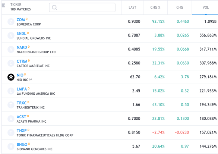
Task: Click TNXP negative change -2.74%
Action: (x=158, y=132)
